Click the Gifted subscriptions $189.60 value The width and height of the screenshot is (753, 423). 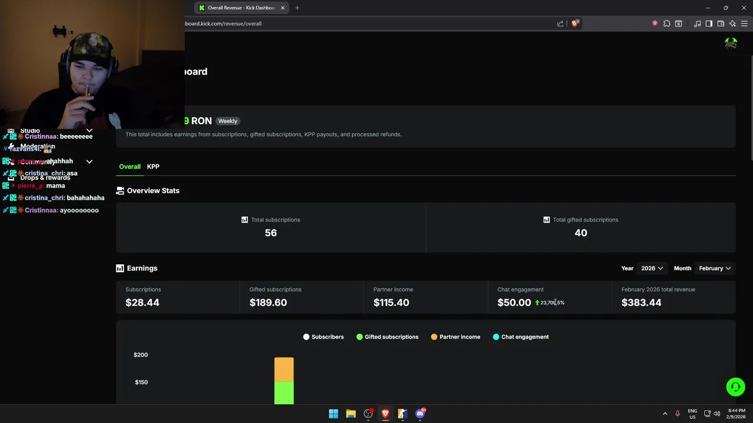(x=268, y=303)
